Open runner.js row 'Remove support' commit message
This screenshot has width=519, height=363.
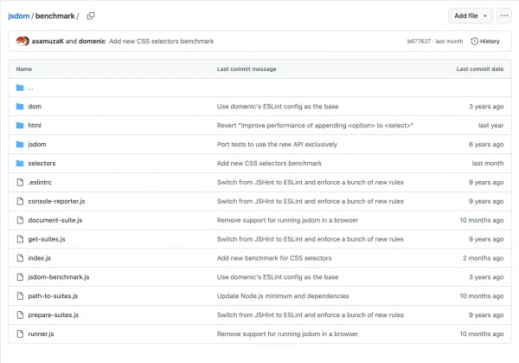(288, 334)
